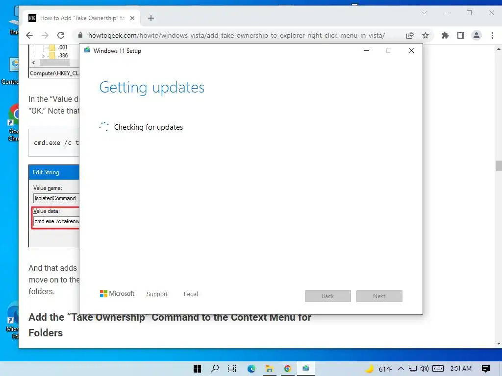The image size is (502, 376).
Task: Show hidden system tray icons
Action: pos(401,369)
